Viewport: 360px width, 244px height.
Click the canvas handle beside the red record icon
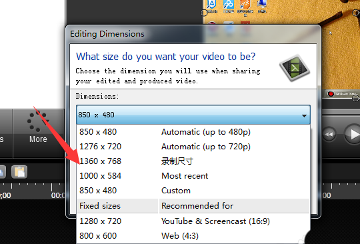pos(355,99)
